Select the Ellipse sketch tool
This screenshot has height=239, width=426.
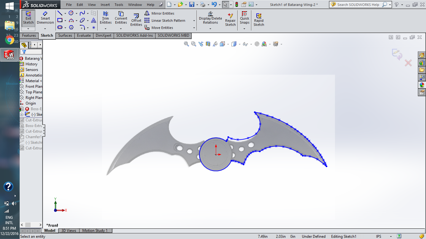[82, 20]
